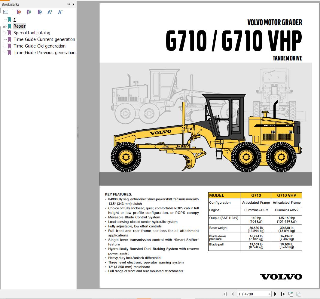The height and width of the screenshot is (299, 320).
Task: Click the VOLVO logo at page bottom
Action: tap(281, 277)
